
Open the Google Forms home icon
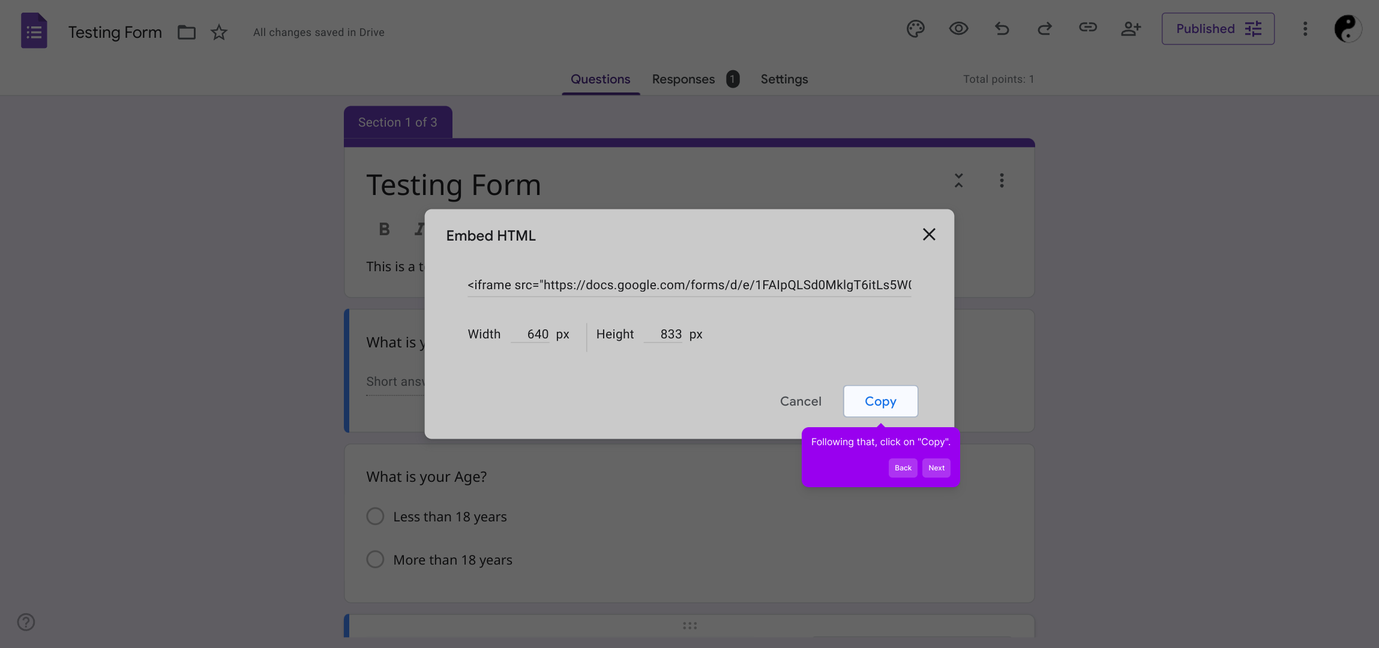(34, 31)
